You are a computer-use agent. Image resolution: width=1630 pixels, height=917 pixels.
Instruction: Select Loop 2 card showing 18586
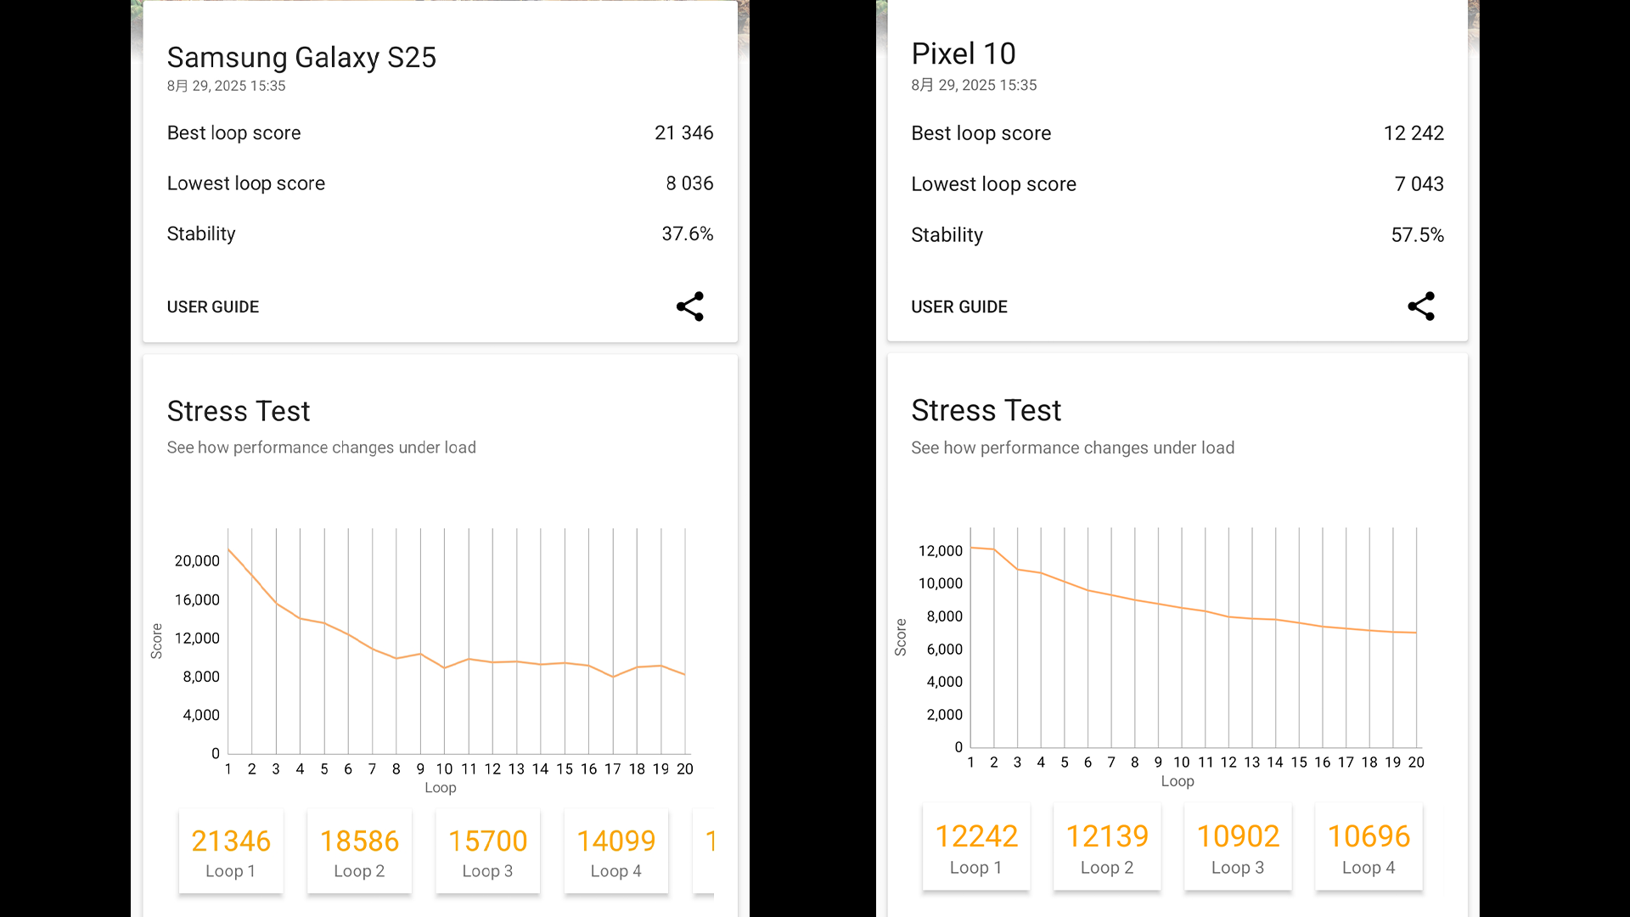(x=359, y=852)
